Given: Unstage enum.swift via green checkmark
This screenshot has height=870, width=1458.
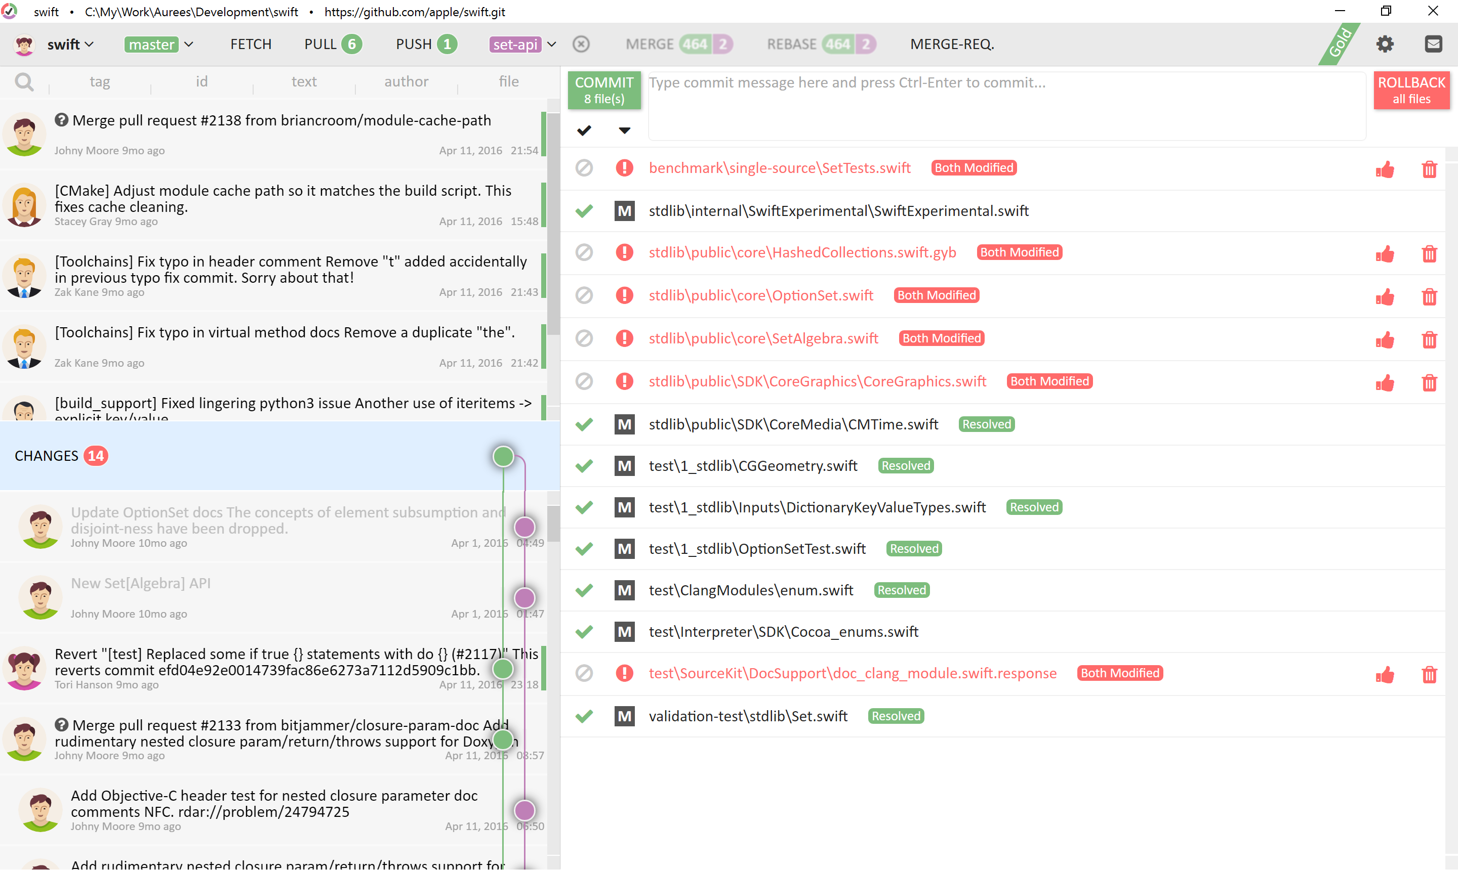Looking at the screenshot, I should [584, 590].
